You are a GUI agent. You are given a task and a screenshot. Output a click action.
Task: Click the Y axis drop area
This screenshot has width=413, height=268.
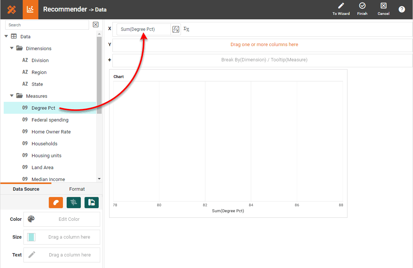pos(262,45)
